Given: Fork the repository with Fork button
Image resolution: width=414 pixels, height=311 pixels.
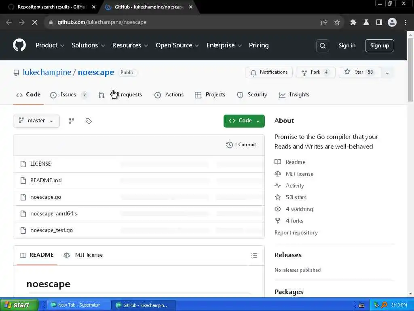Looking at the screenshot, I should point(315,72).
